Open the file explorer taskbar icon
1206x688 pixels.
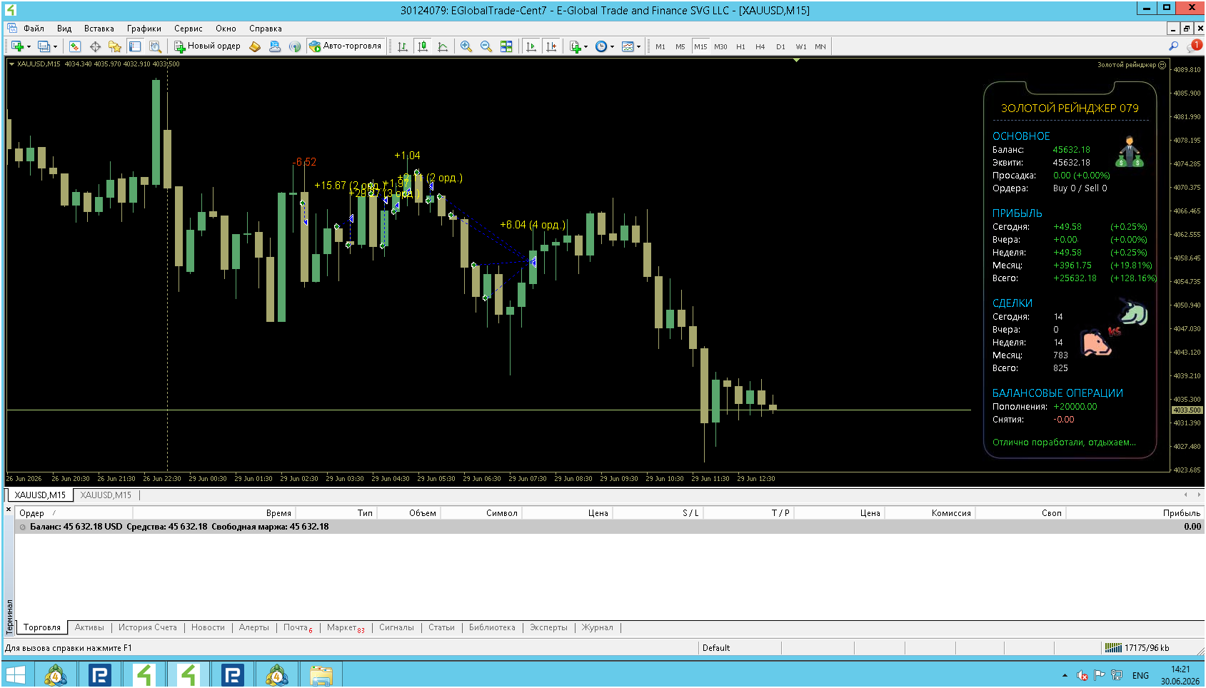pyautogui.click(x=321, y=675)
